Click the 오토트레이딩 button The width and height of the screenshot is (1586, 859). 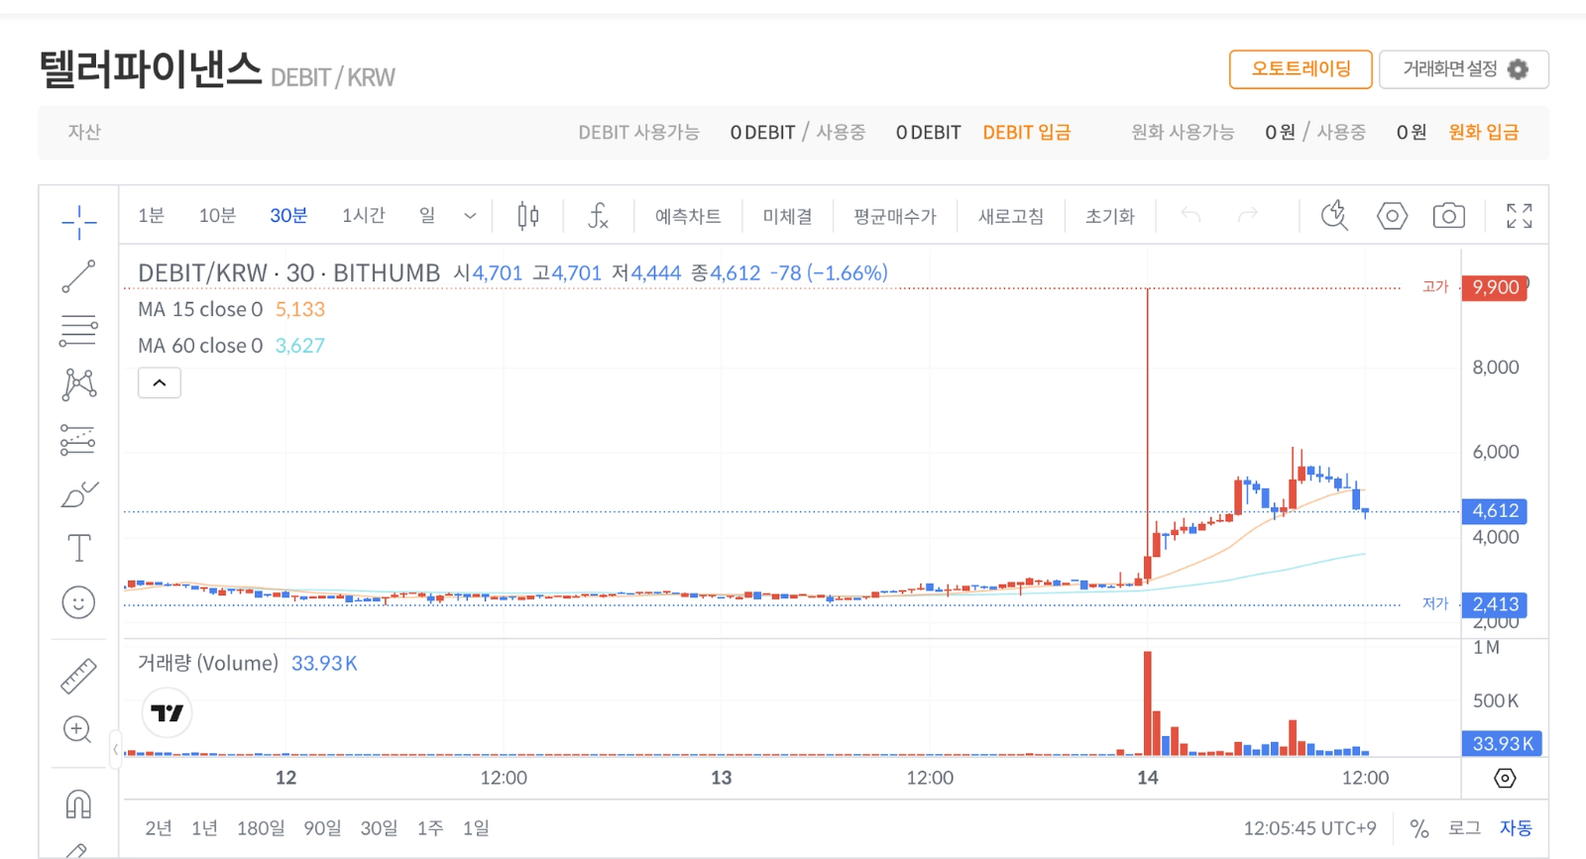1301,69
